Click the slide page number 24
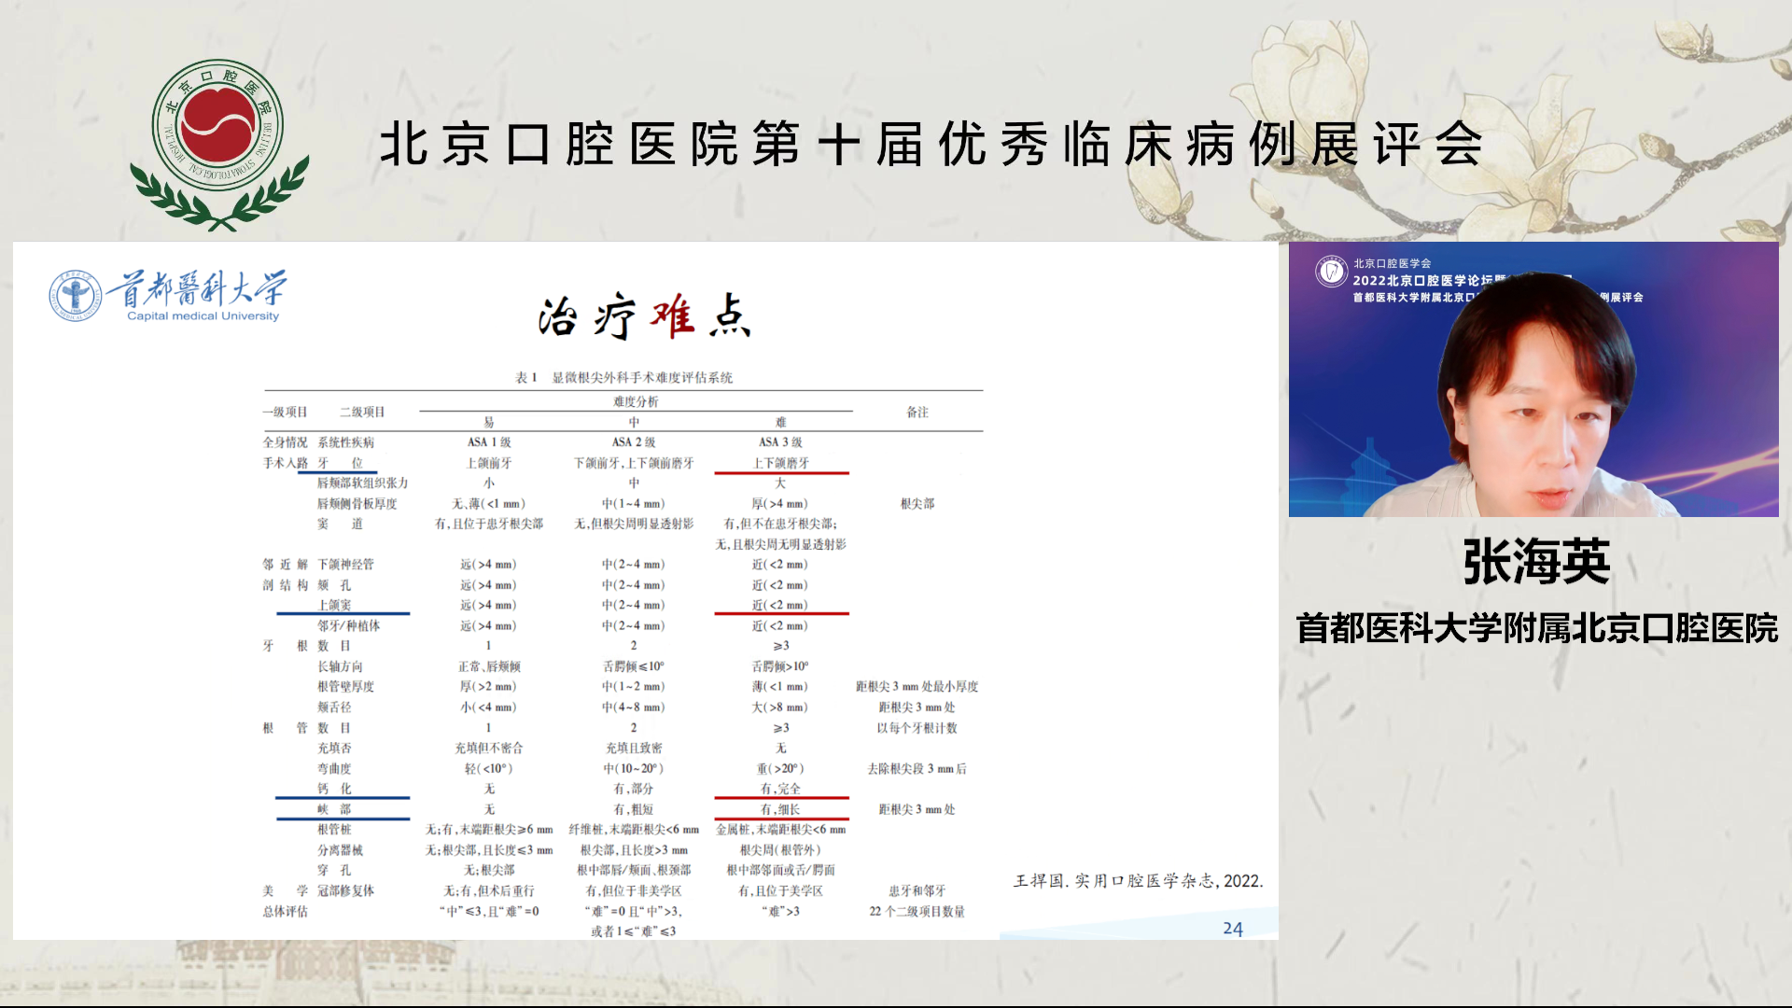 tap(1232, 929)
